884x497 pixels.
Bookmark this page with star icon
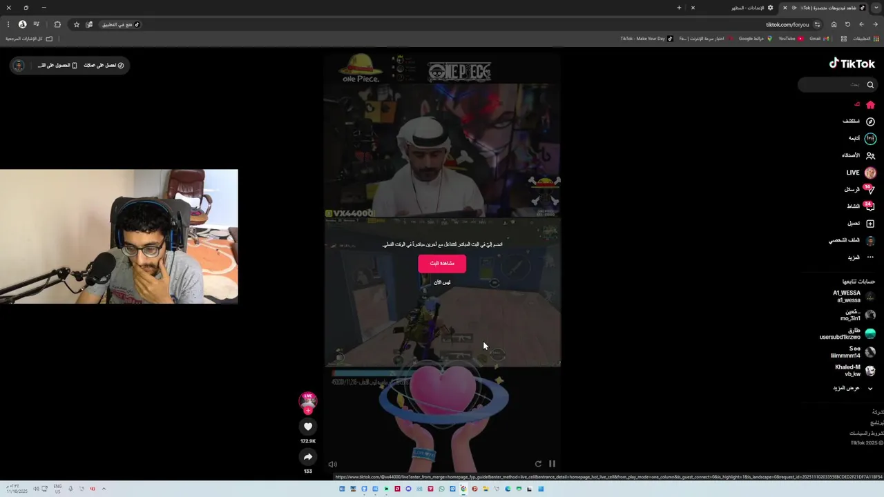tap(77, 24)
